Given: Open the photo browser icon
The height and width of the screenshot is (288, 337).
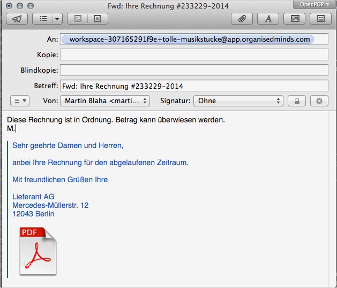Looking at the screenshot, I should 295,19.
